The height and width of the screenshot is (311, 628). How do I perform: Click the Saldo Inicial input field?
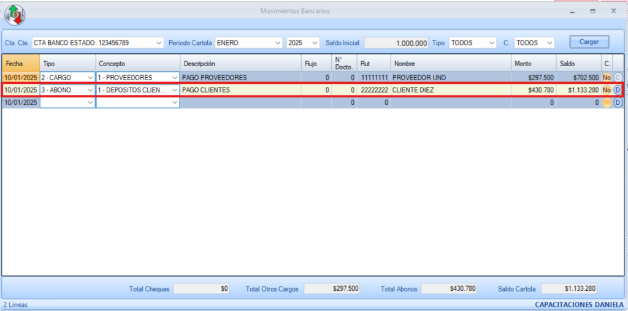[x=396, y=43]
